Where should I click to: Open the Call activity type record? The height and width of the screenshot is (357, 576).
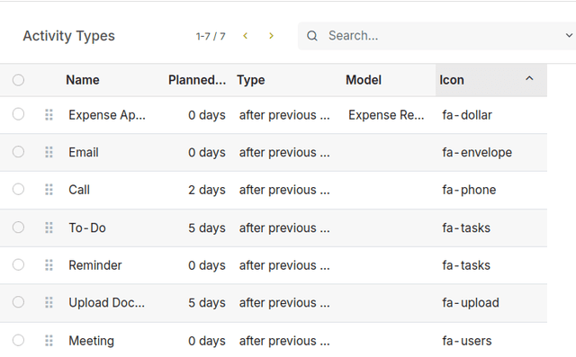point(79,190)
